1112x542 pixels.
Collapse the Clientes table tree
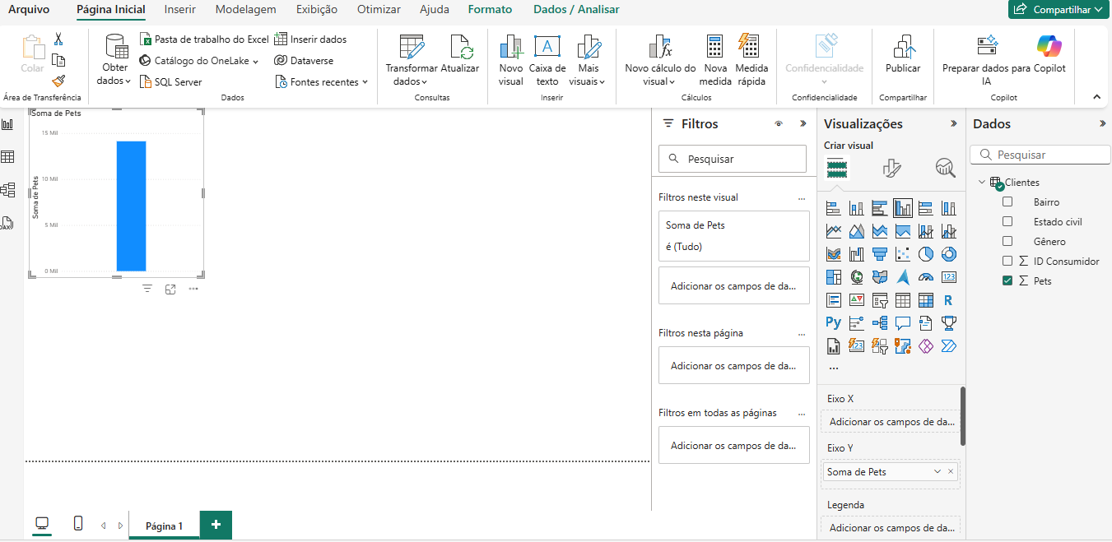[982, 183]
